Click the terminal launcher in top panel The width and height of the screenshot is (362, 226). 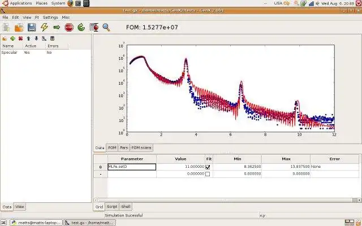[78, 3]
